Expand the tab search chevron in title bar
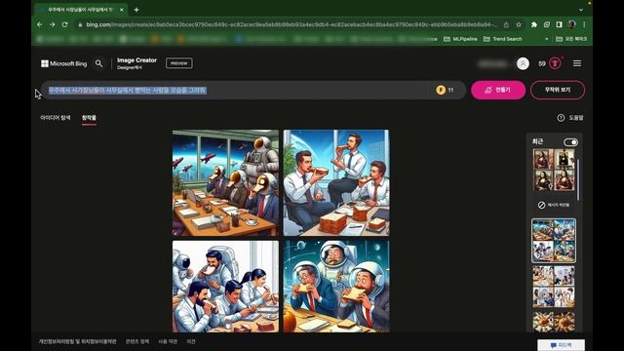The height and width of the screenshot is (351, 624). (x=581, y=10)
